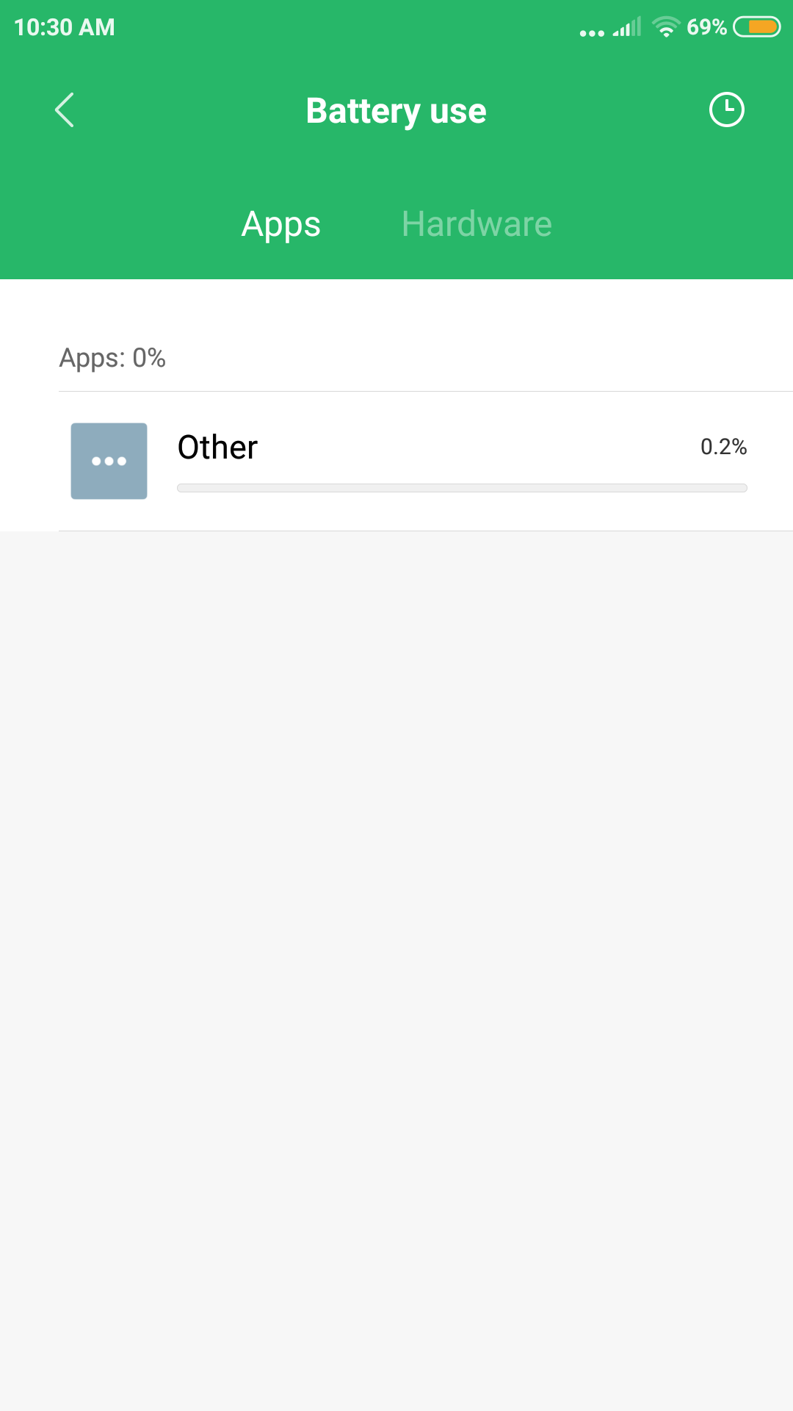The image size is (793, 1411).
Task: Tap the back arrow in the header
Action: pos(65,110)
